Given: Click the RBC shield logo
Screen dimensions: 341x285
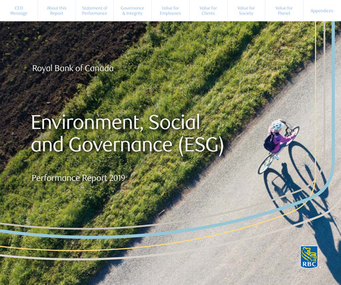Looking at the screenshot, I should point(309,257).
